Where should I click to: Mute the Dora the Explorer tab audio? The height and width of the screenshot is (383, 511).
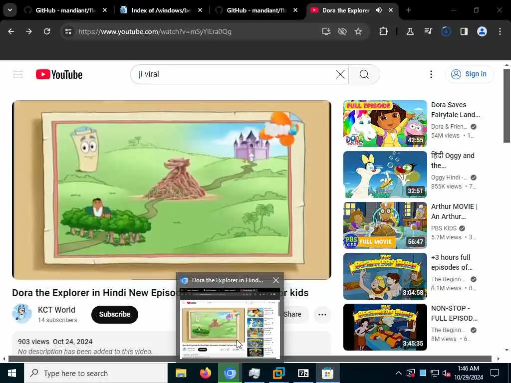(378, 10)
